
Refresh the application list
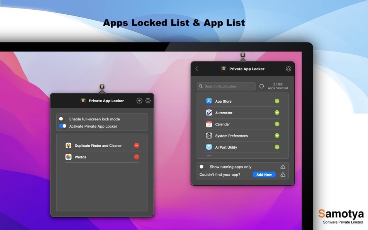click(262, 86)
